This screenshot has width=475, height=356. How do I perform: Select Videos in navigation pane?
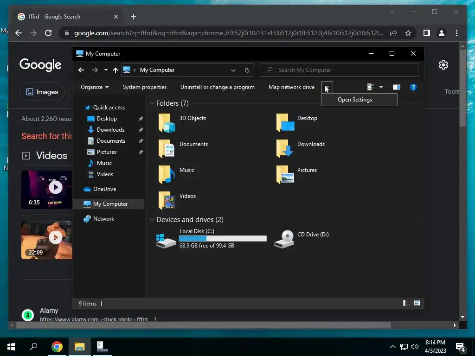point(100,174)
